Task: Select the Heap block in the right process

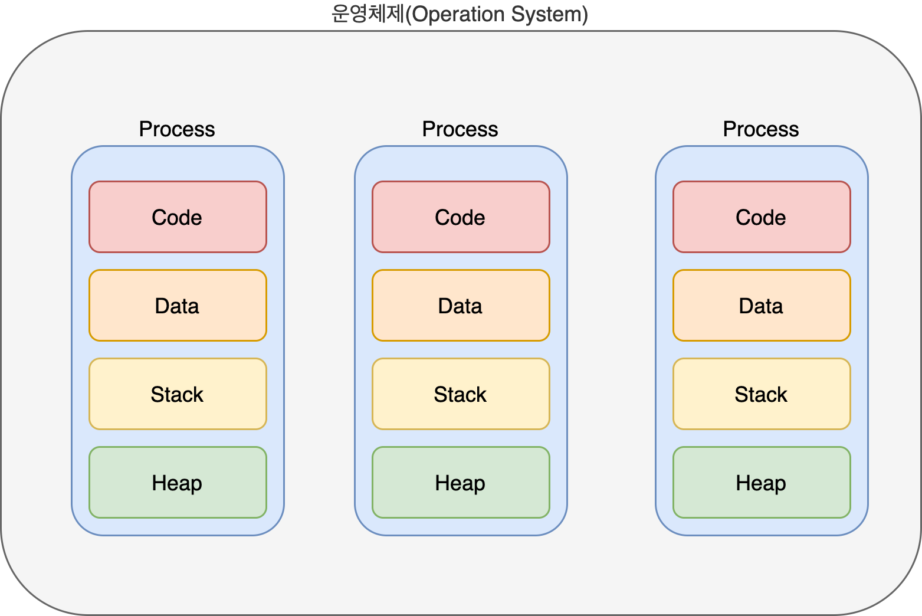Action: coord(762,483)
